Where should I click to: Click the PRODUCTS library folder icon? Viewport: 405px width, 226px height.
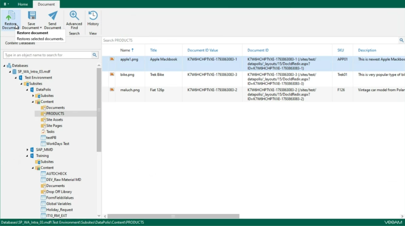pos(43,113)
